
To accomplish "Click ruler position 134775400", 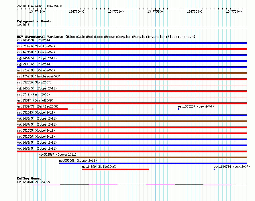I will pos(234,11).
